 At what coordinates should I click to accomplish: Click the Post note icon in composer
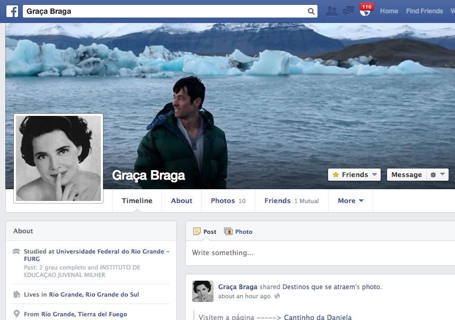(x=197, y=231)
